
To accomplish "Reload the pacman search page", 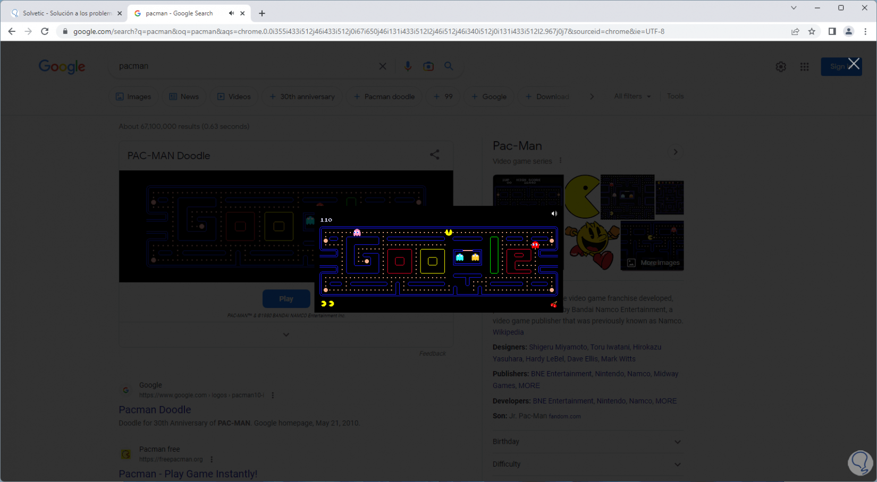I will [x=45, y=31].
